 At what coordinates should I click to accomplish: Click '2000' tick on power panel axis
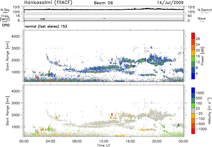(x=16, y=60)
